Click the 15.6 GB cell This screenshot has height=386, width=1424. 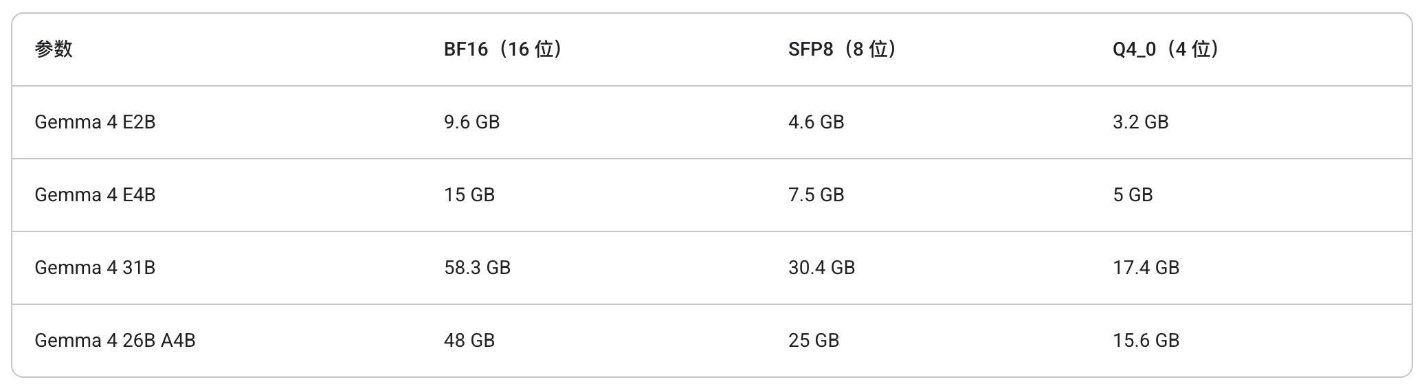[x=1146, y=341]
